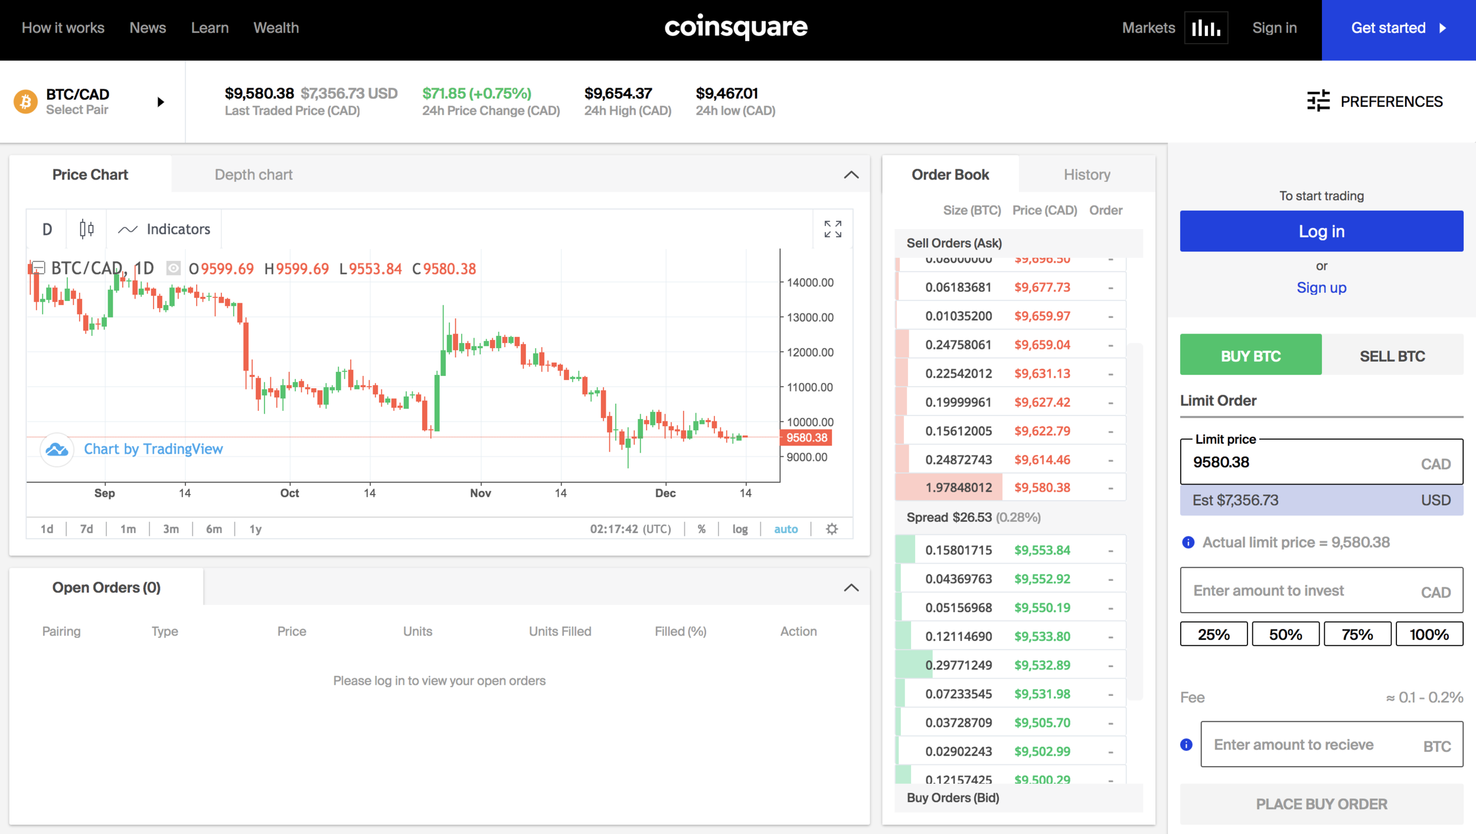1476x834 pixels.
Task: Set chart range to 3m
Action: click(171, 529)
